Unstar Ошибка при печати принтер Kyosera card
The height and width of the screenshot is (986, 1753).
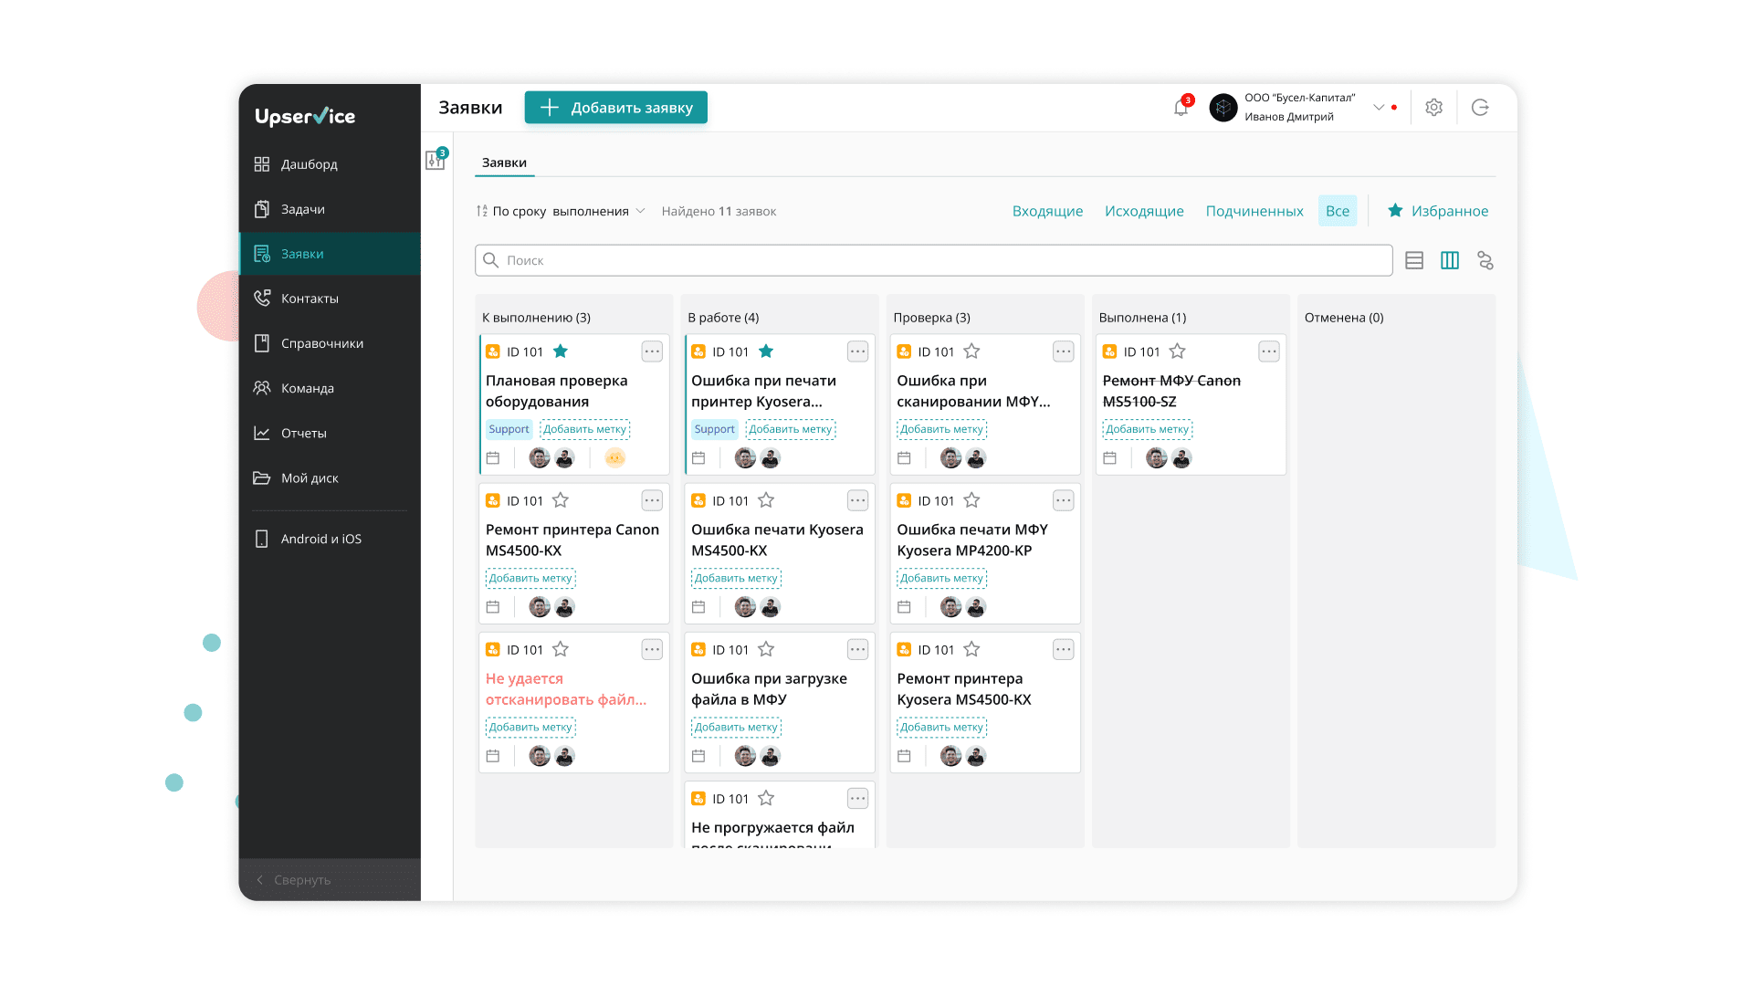click(x=766, y=351)
